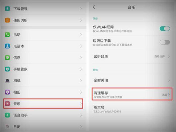Image resolution: width=176 pixels, height=132 pixels.
Task: Click the back arrow in 音乐 header
Action: 94,7
